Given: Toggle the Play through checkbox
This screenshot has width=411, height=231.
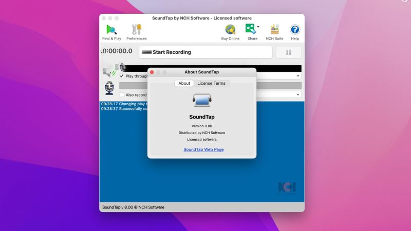Looking at the screenshot, I should (122, 76).
